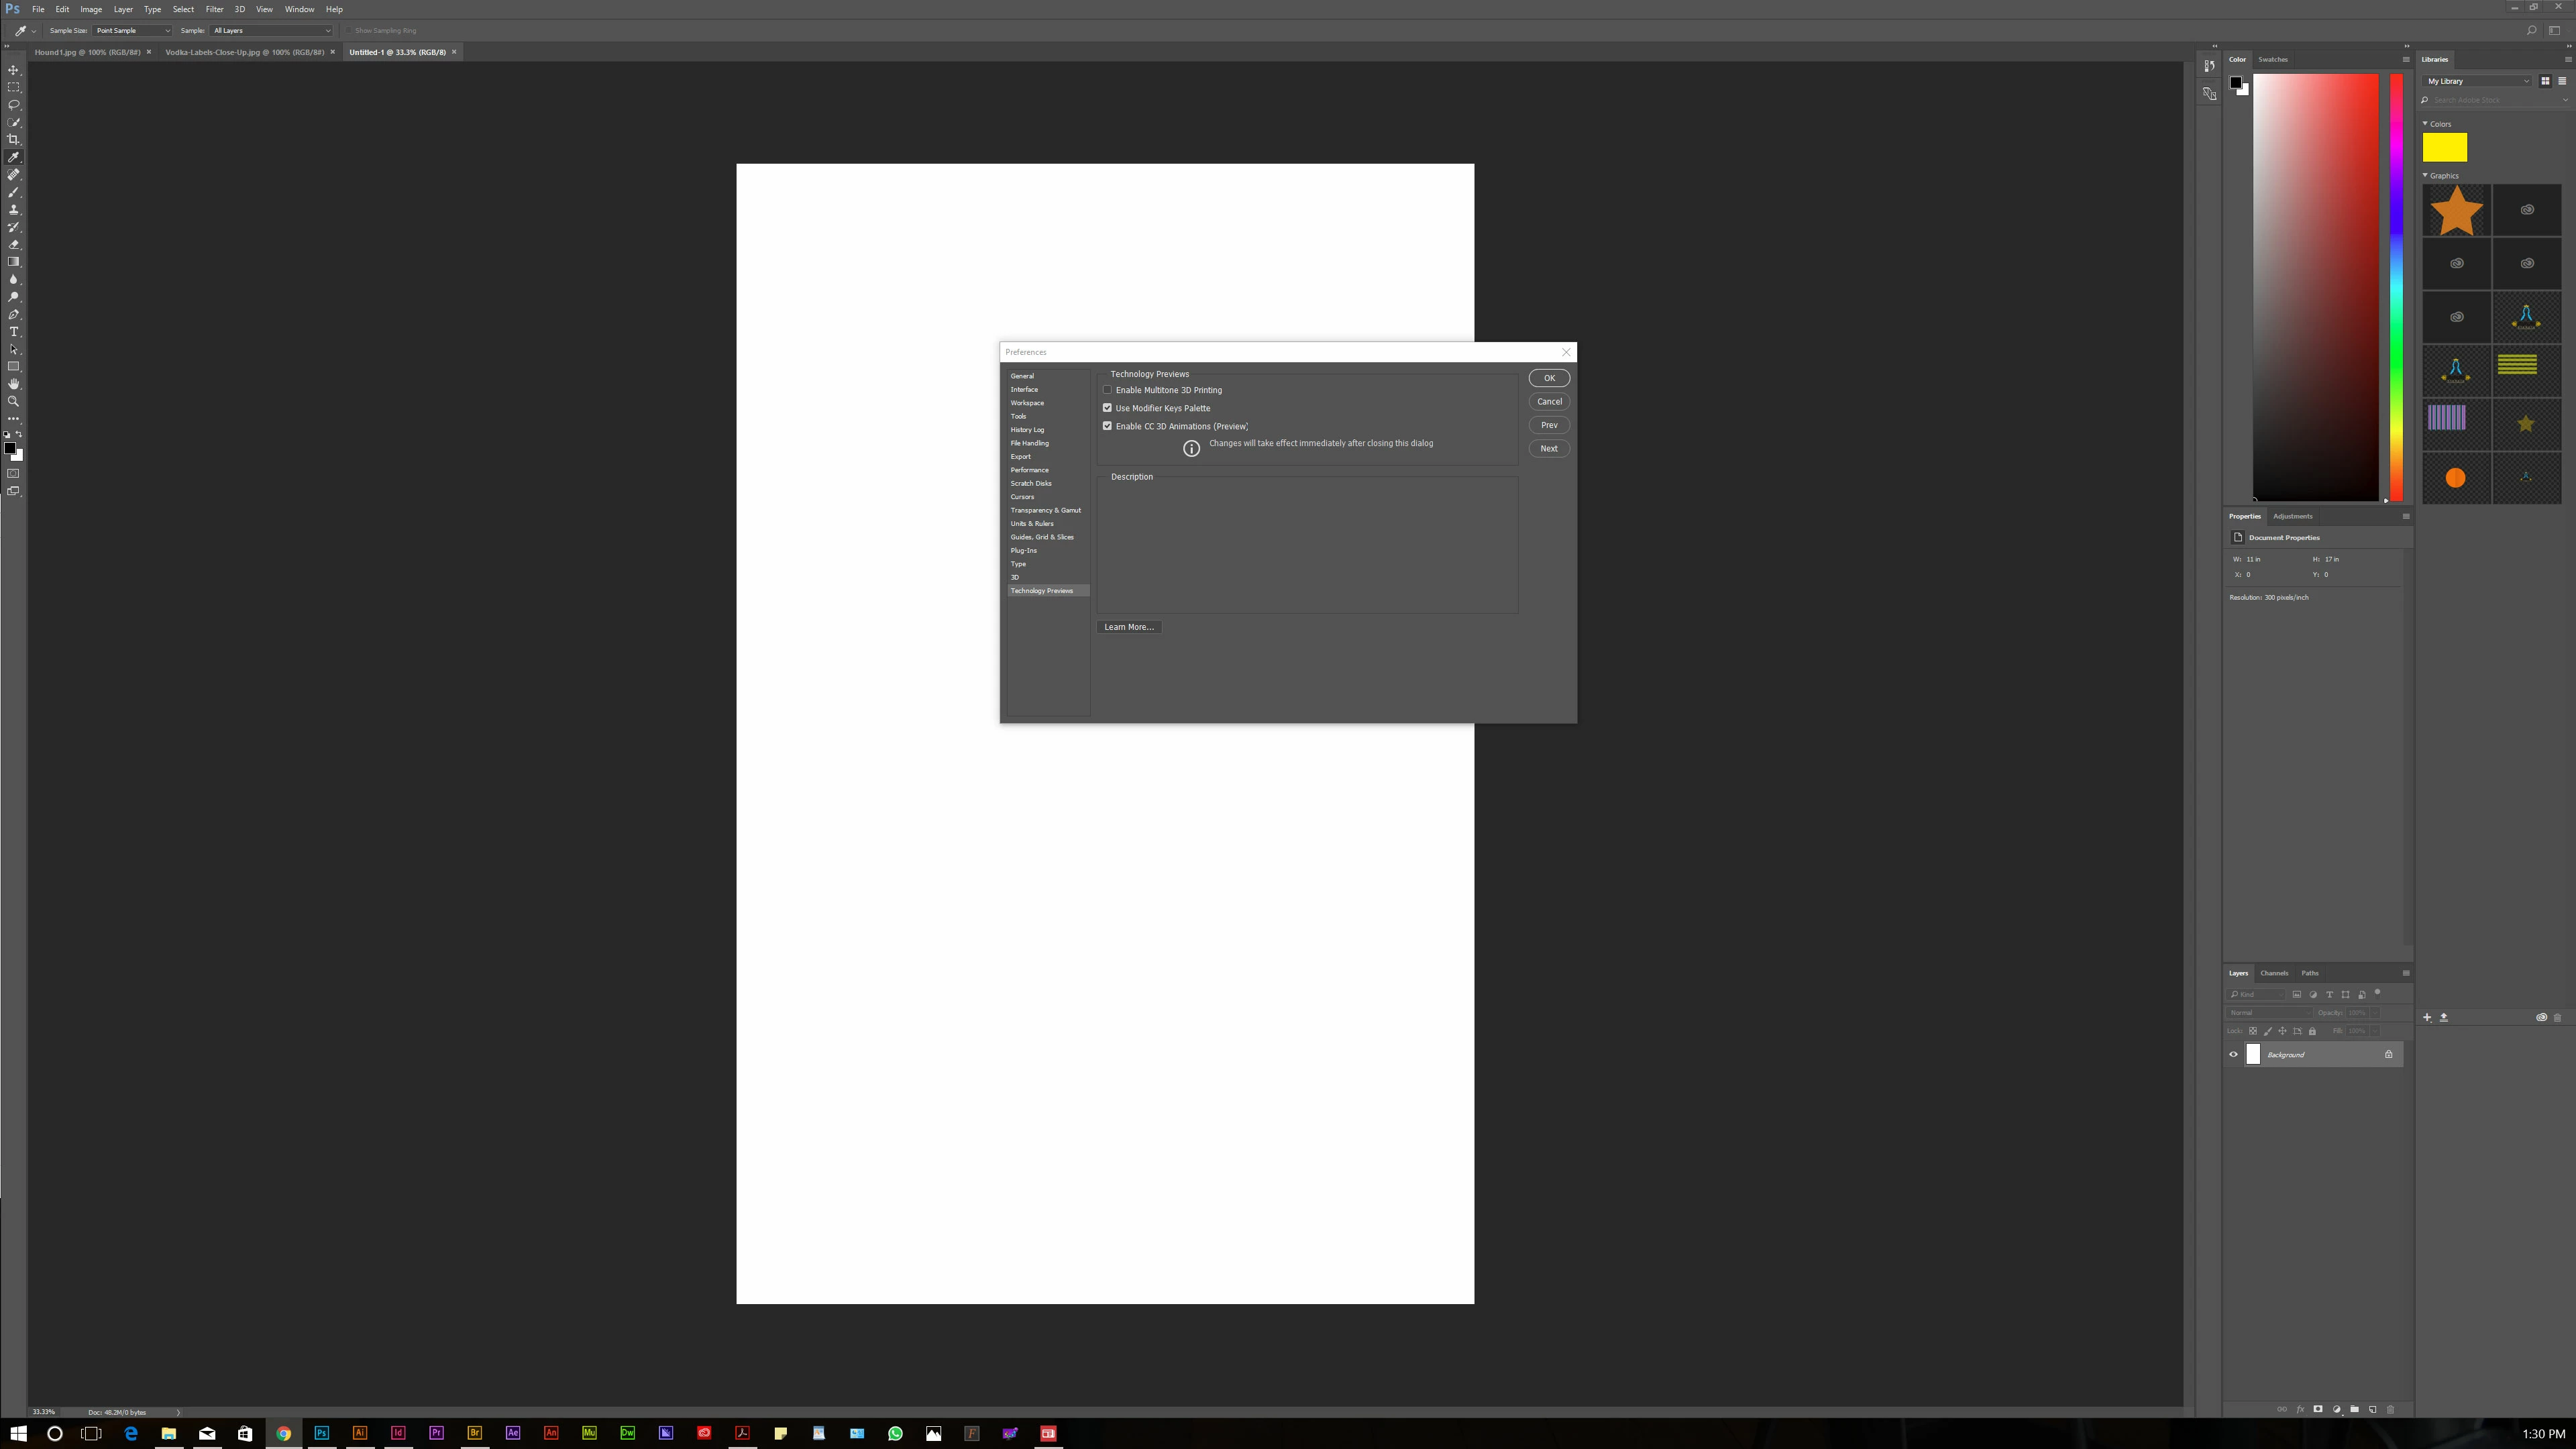The width and height of the screenshot is (2576, 1449).
Task: Click the OK button in Preferences
Action: 1548,378
